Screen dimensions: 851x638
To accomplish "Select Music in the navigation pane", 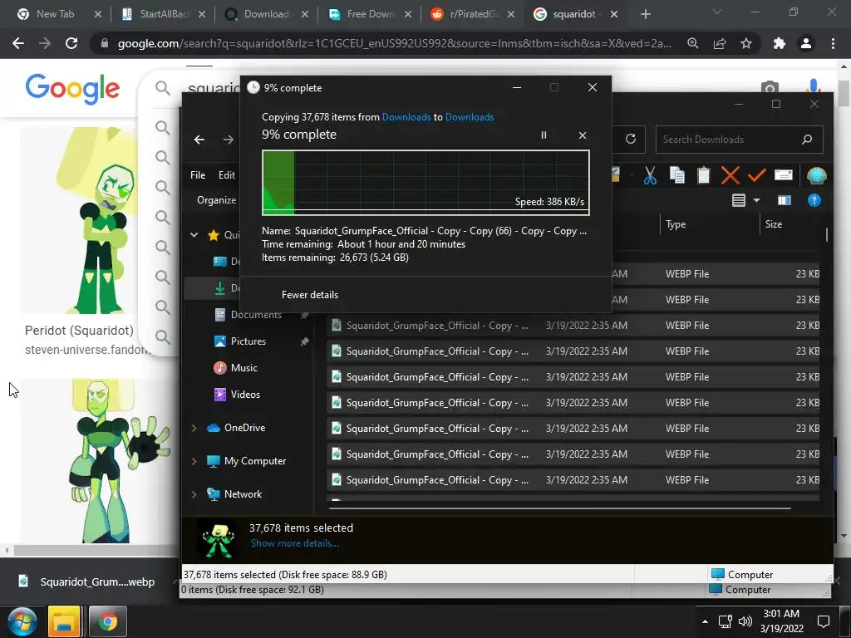I will (x=243, y=368).
